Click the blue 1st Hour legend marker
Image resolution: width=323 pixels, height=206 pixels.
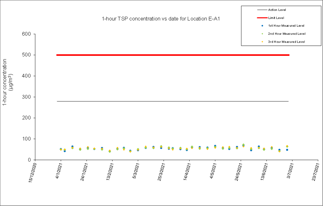coord(263,25)
